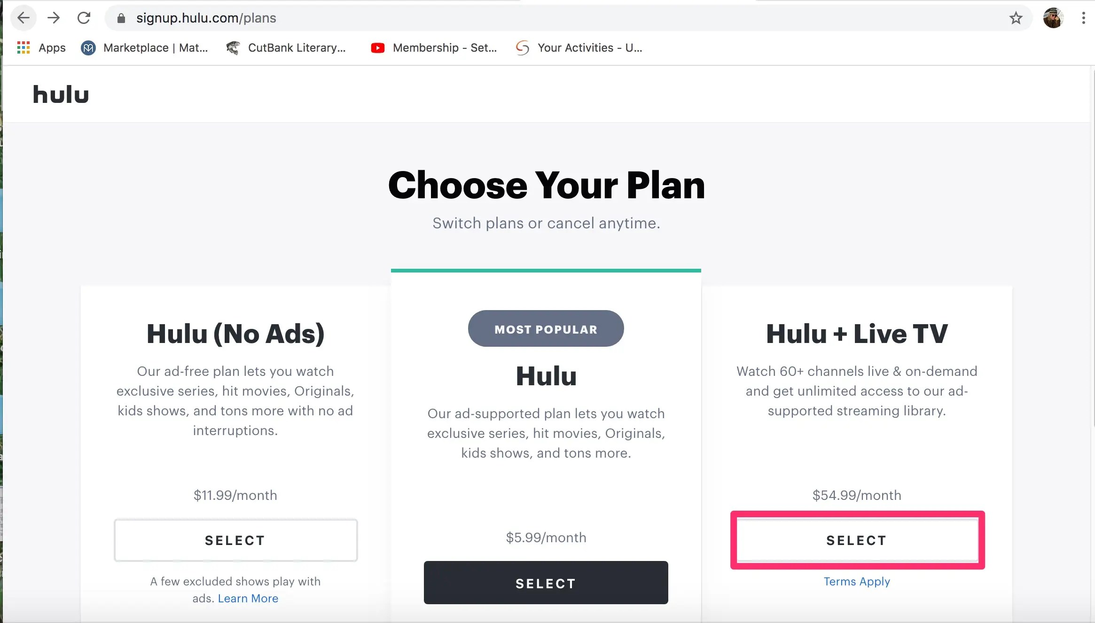Screen dimensions: 1095x623
Task: Open the Chrome profile avatar
Action: click(1053, 18)
